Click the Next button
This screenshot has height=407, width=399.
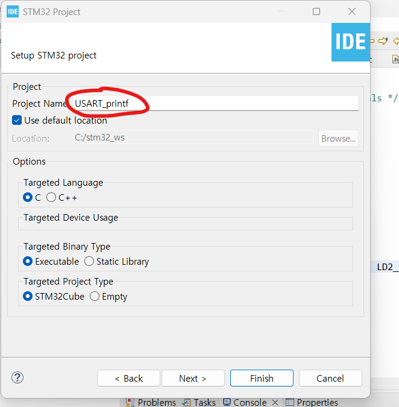click(193, 378)
